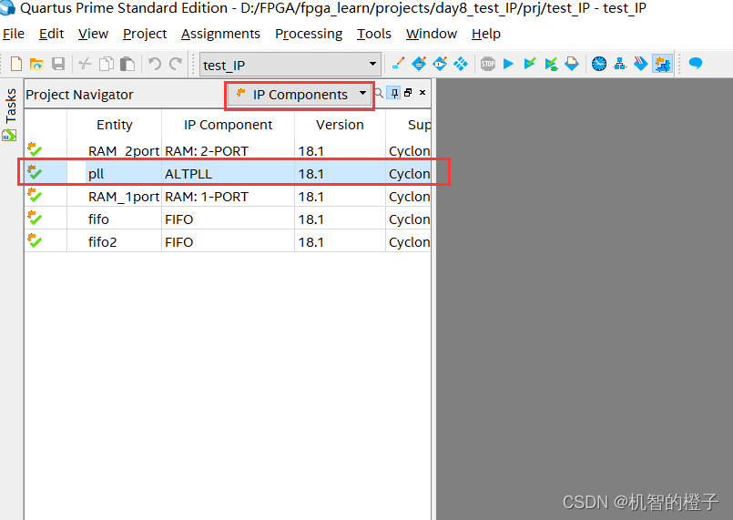Open the View menu
The height and width of the screenshot is (520, 733).
[x=93, y=34]
